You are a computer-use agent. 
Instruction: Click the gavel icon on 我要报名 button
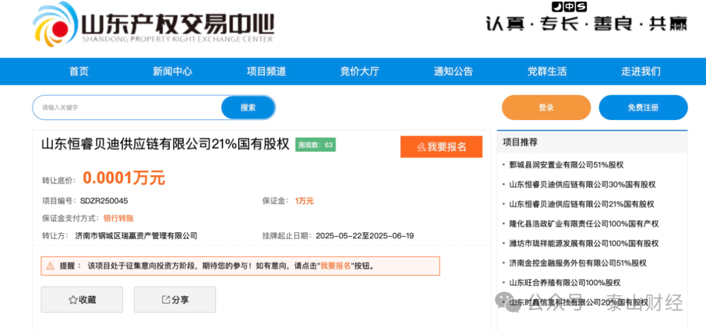coord(422,147)
